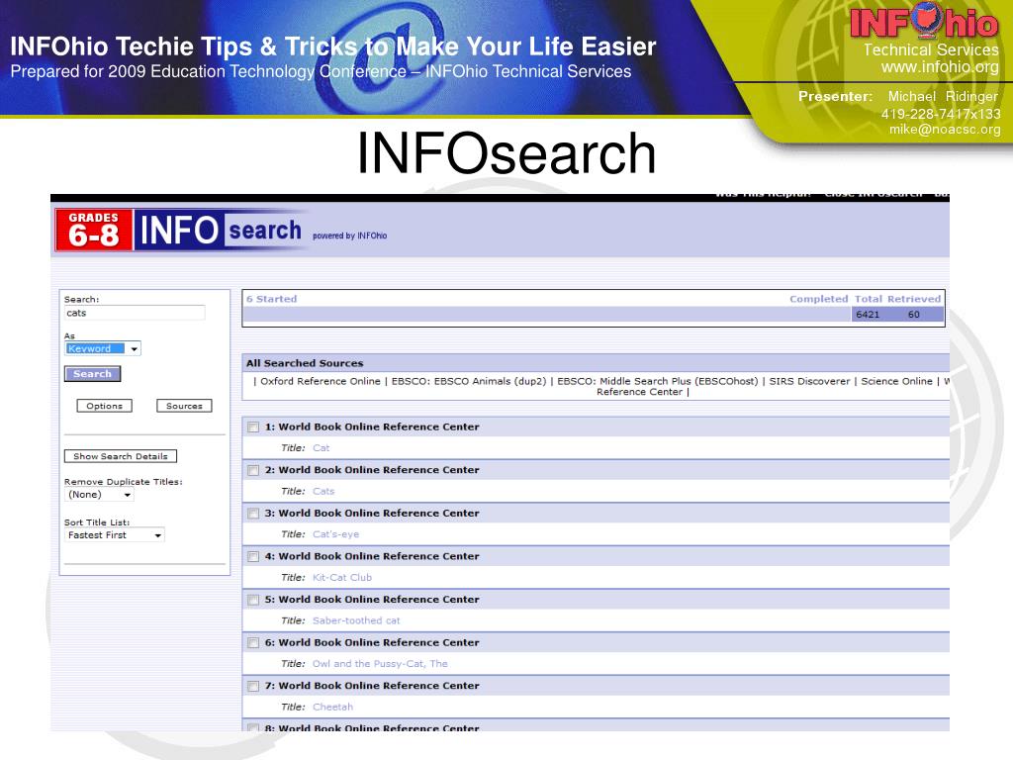1013x760 pixels.
Task: Check result 7 Cheetah checkbox
Action: coord(253,687)
